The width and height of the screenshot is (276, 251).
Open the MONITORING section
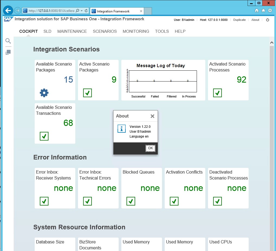(x=136, y=31)
